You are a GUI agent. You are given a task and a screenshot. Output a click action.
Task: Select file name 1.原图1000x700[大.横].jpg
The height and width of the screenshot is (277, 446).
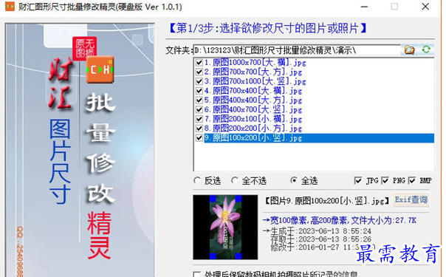coord(255,63)
